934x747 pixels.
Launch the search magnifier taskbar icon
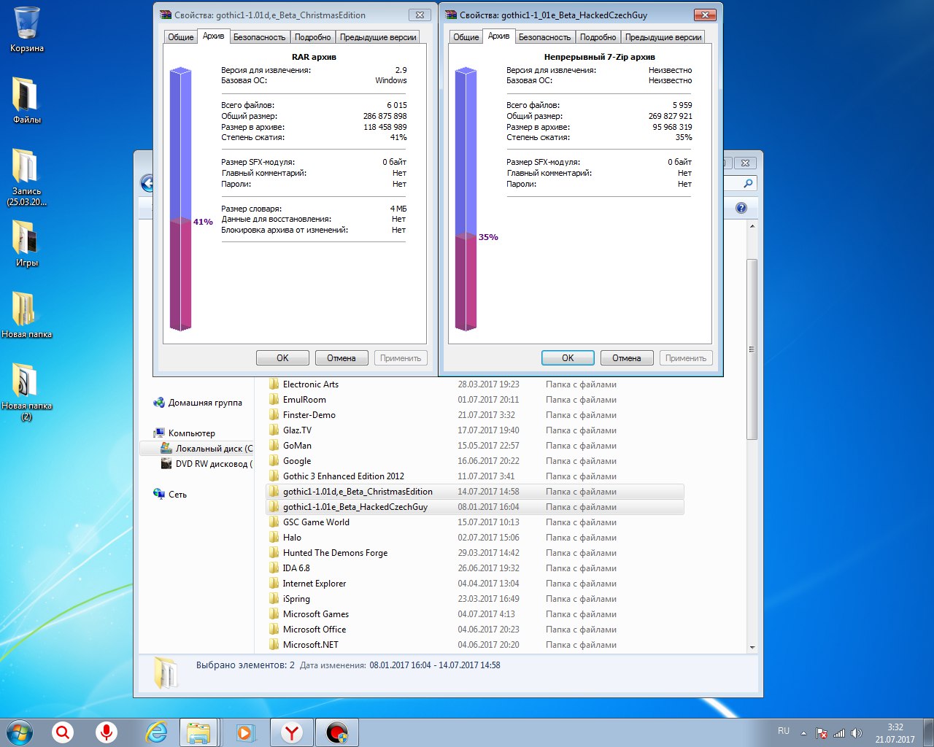pyautogui.click(x=63, y=732)
